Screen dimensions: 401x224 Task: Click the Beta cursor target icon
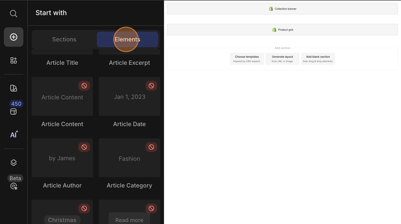tap(14, 186)
